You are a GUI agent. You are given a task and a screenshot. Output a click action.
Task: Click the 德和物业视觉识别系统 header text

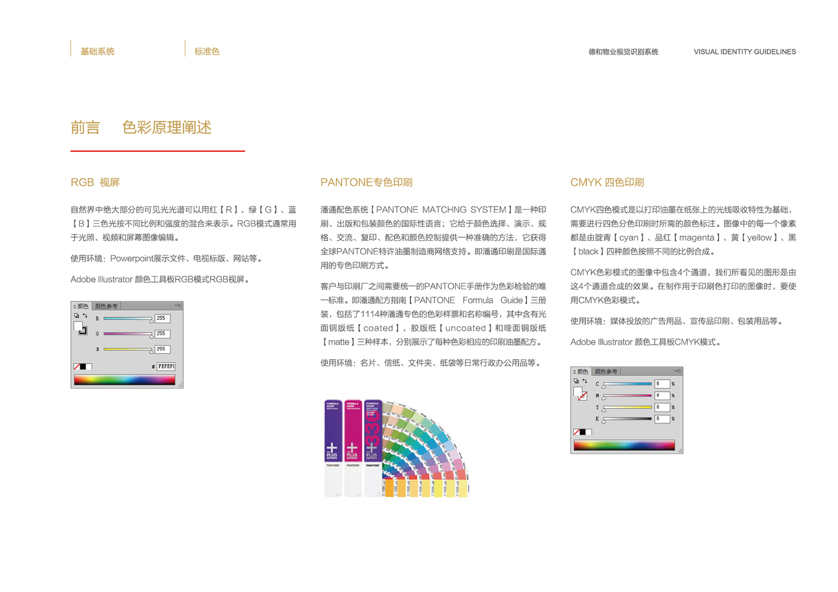(623, 52)
